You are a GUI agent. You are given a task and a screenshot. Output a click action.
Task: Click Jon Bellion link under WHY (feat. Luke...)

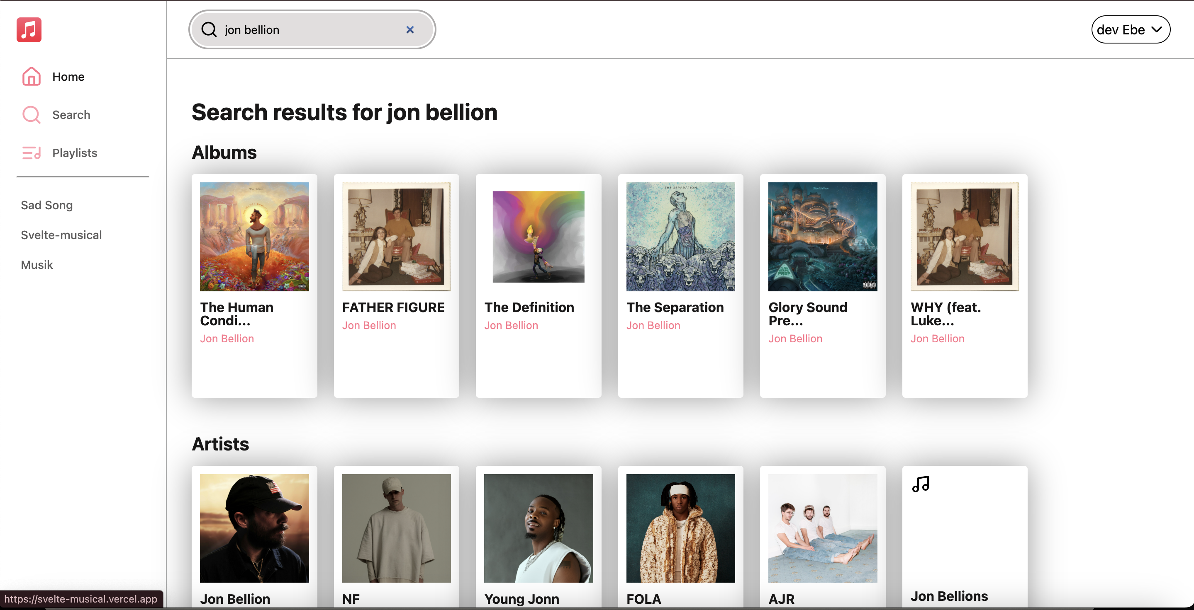[x=937, y=338]
